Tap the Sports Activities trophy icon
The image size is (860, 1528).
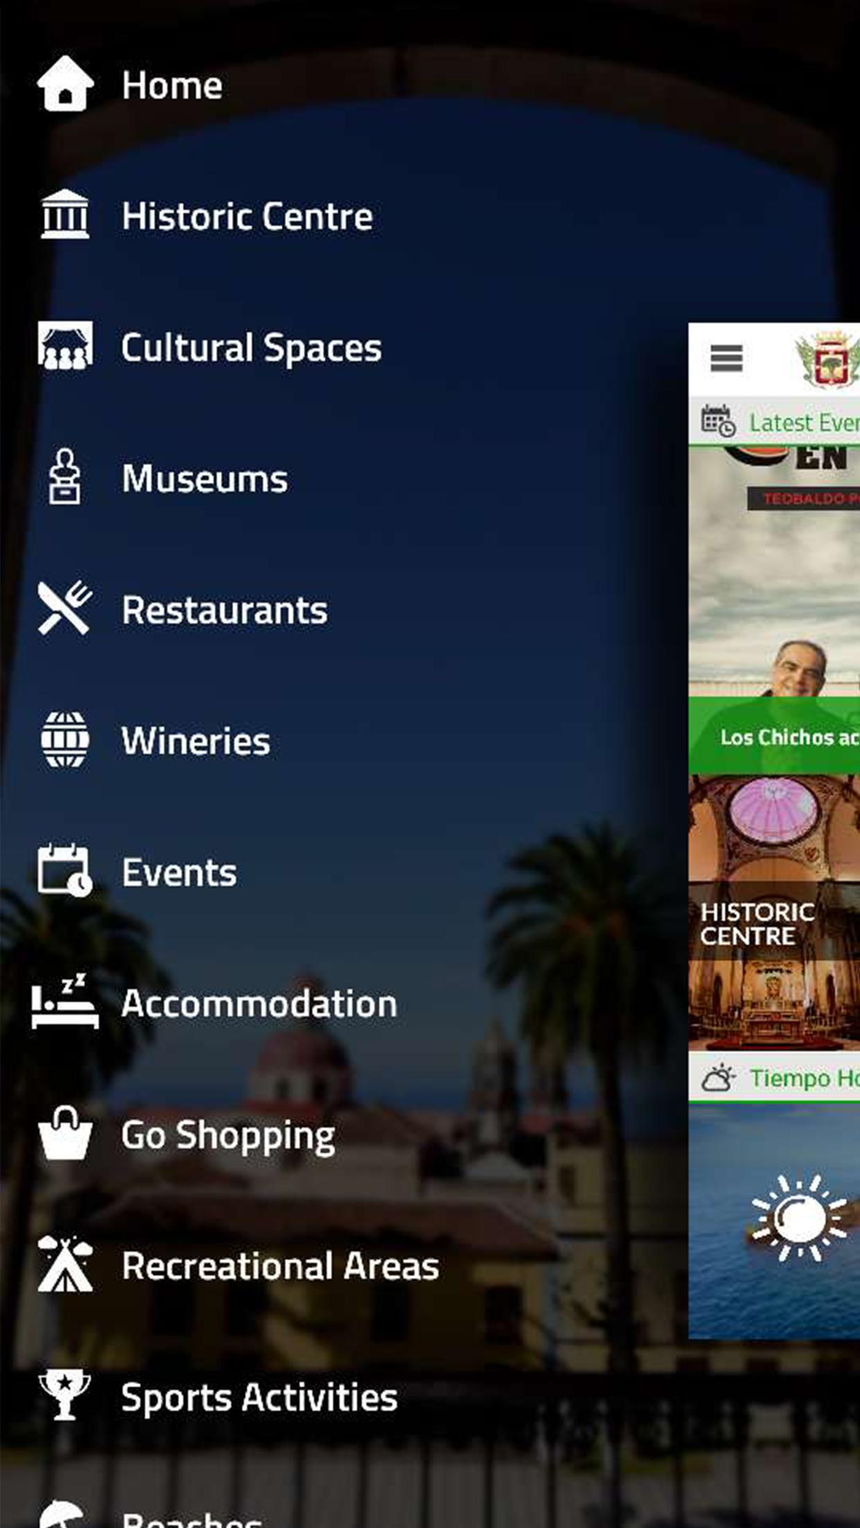(65, 1395)
